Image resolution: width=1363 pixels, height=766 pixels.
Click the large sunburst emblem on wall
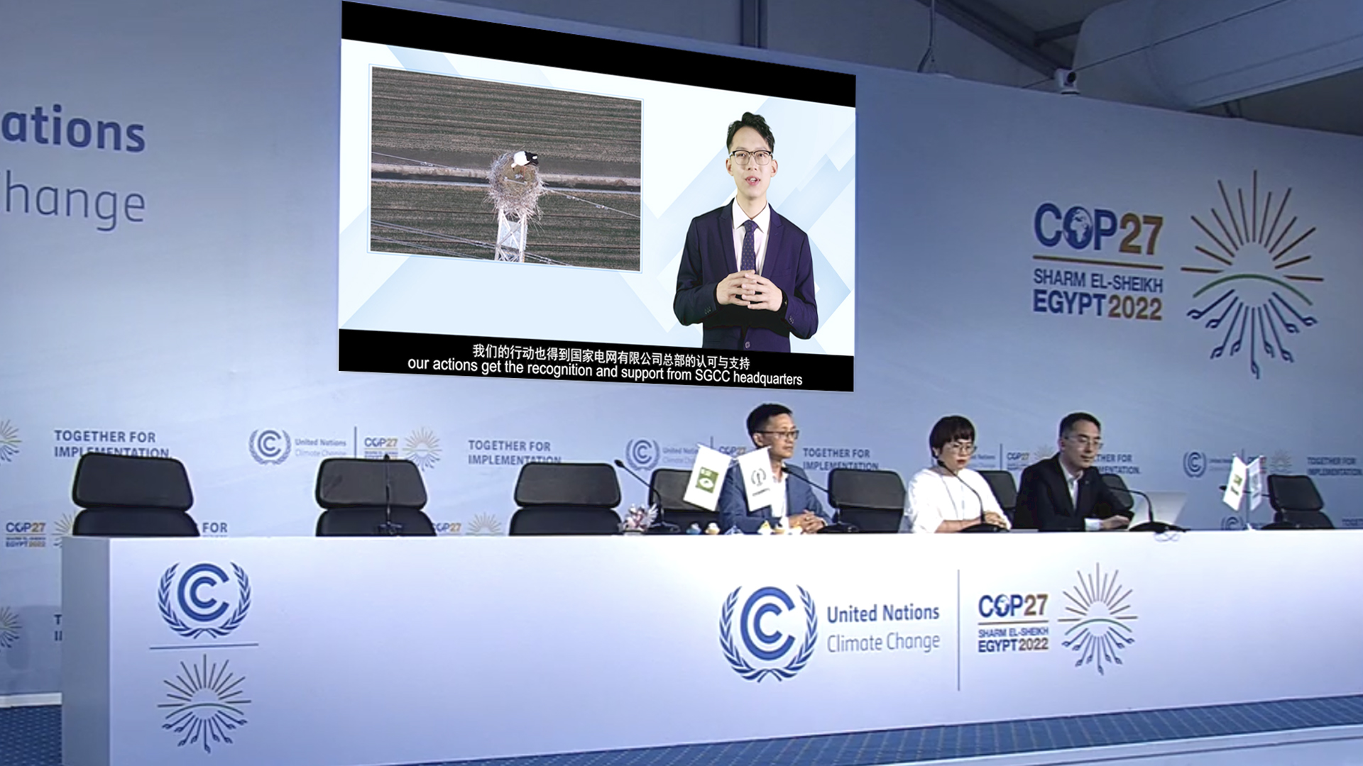[1252, 273]
